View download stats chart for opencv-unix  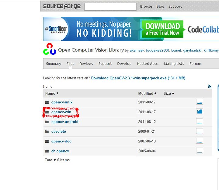tap(200, 102)
